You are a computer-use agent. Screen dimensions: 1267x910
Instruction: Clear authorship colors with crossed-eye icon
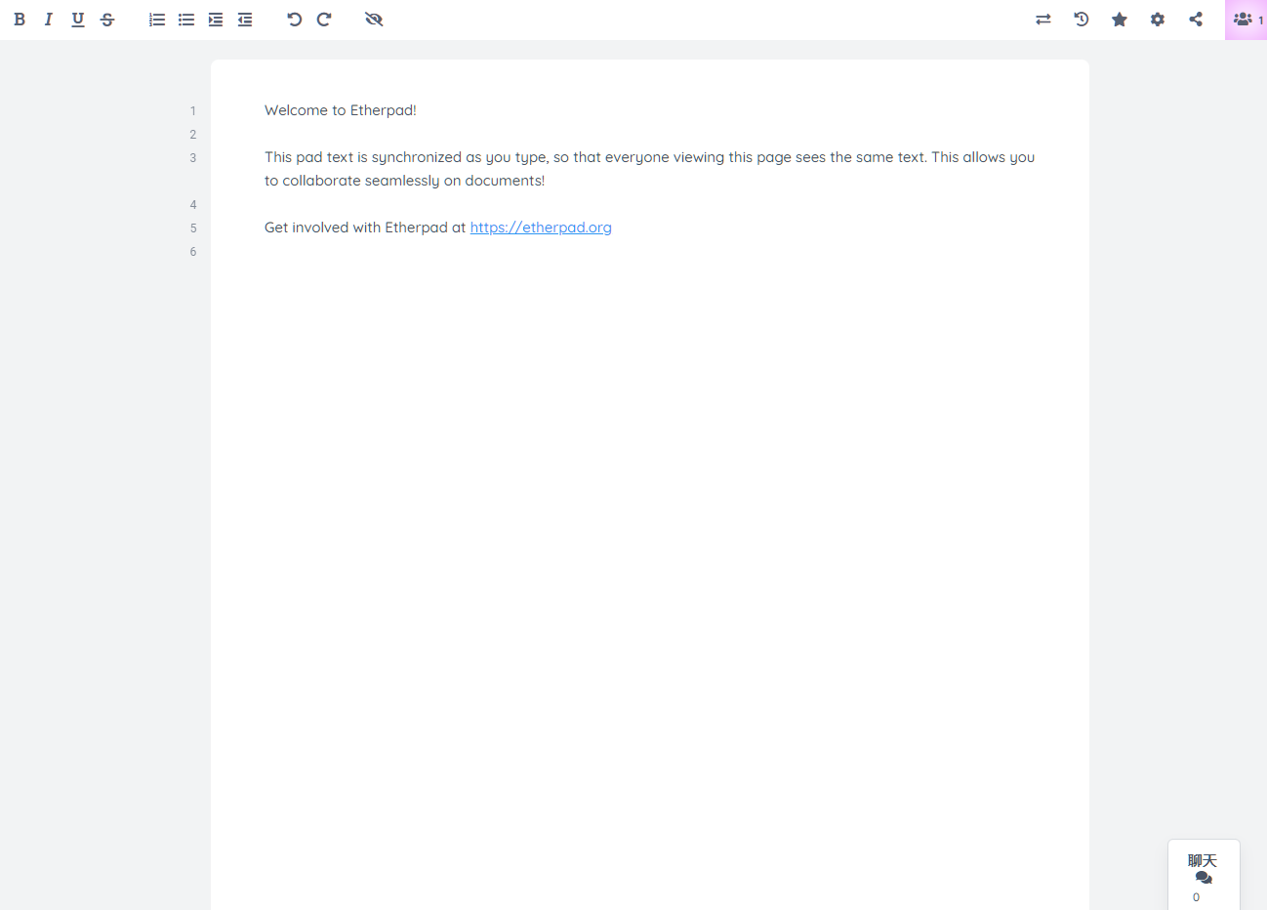(x=374, y=20)
